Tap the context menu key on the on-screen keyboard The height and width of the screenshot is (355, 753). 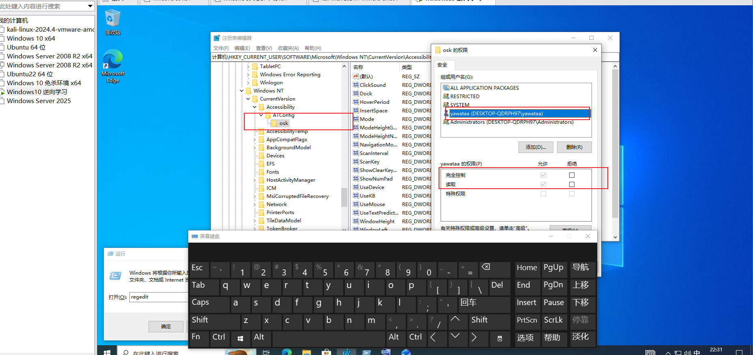pos(500,339)
